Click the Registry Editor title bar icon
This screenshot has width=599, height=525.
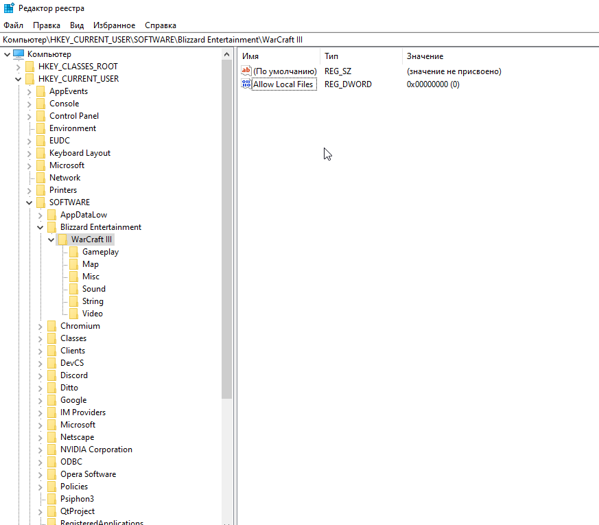[9, 8]
